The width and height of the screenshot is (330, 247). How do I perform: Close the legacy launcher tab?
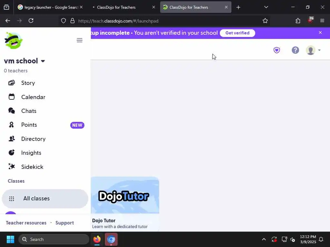[81, 7]
